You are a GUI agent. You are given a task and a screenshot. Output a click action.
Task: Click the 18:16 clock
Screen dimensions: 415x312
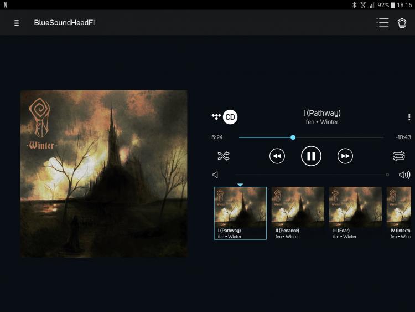point(404,5)
